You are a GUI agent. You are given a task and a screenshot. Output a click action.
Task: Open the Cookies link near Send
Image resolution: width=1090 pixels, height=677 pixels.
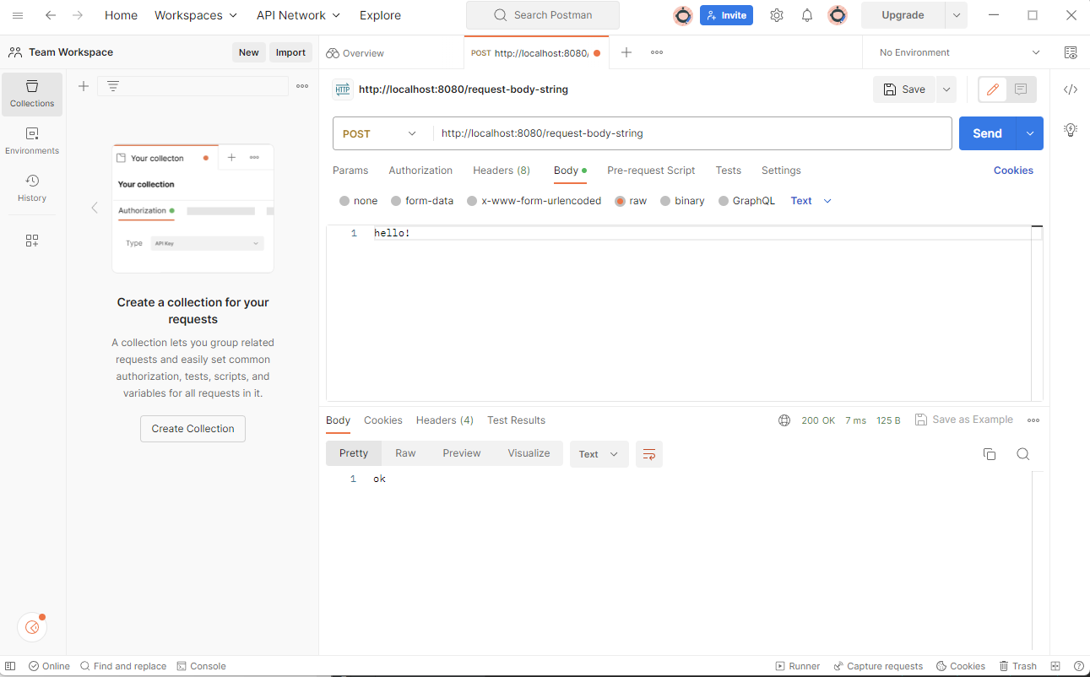tap(1013, 171)
